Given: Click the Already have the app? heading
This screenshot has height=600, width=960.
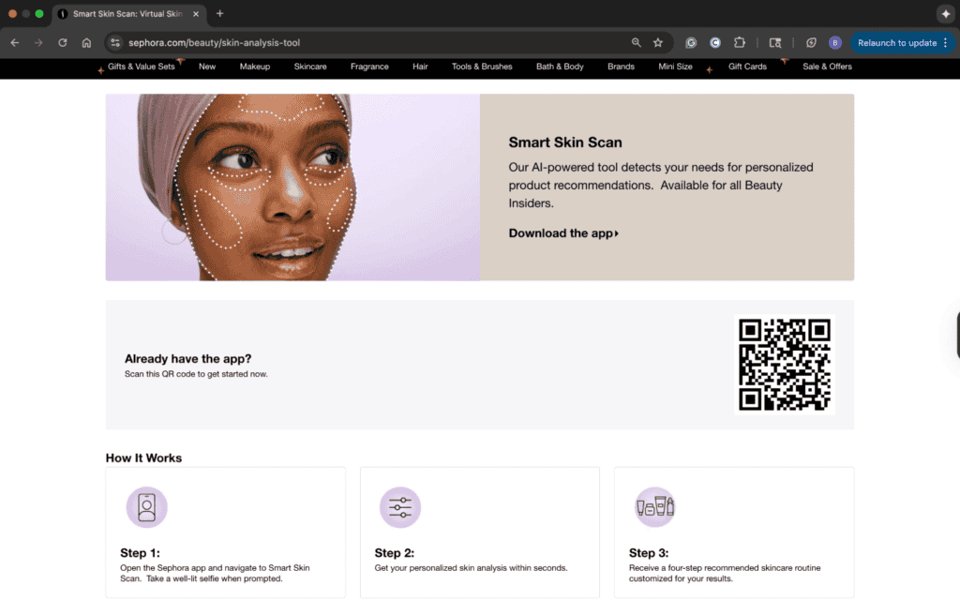Looking at the screenshot, I should click(187, 359).
